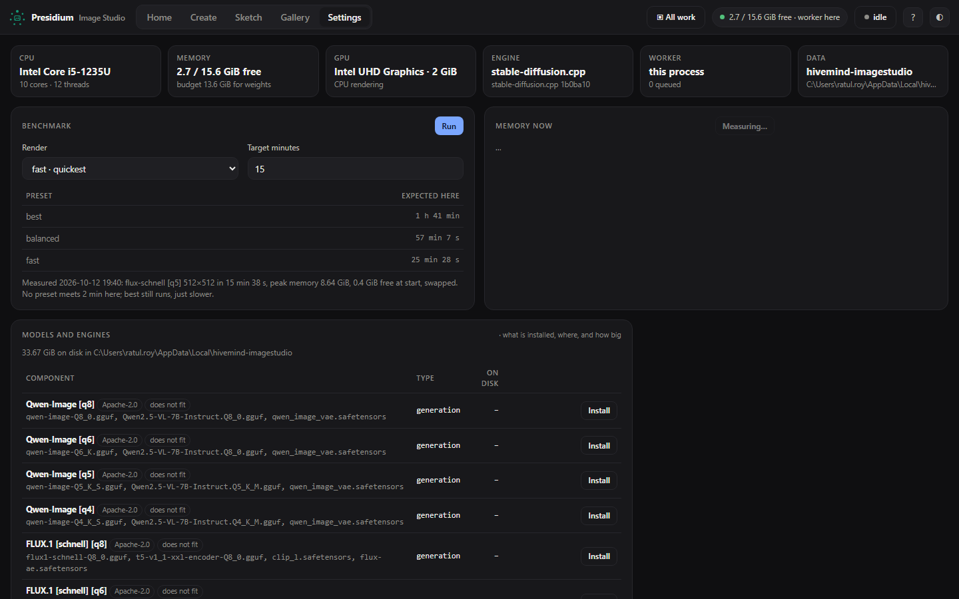The width and height of the screenshot is (959, 599).
Task: Run the benchmark
Action: click(x=449, y=126)
